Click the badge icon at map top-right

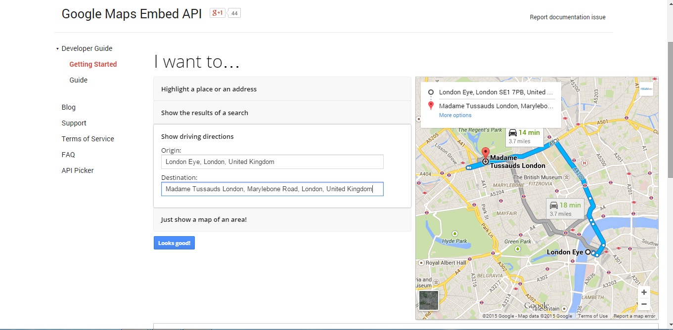pyautogui.click(x=646, y=89)
